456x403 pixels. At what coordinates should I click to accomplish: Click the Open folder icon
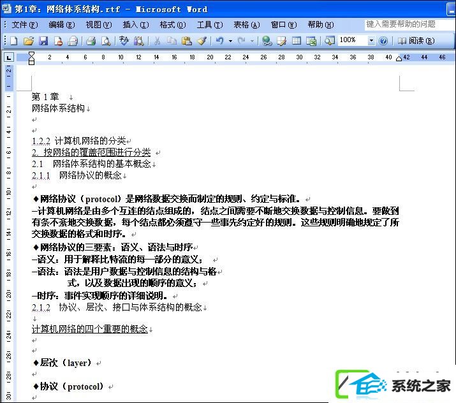(29, 41)
